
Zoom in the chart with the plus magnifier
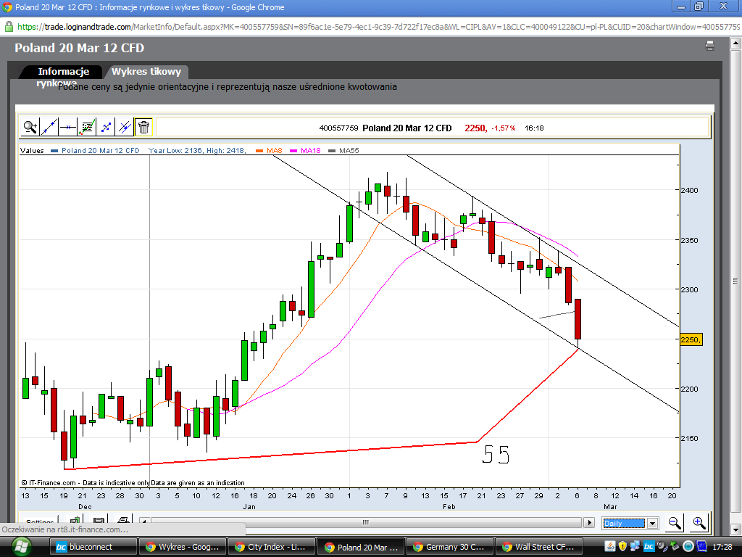tap(699, 523)
